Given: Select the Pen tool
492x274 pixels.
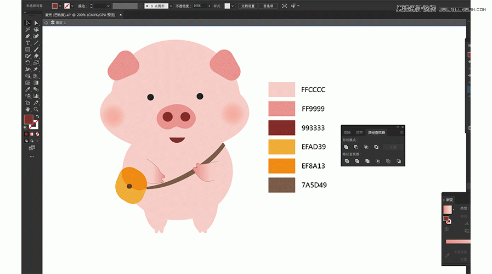Looking at the screenshot, I should pyautogui.click(x=27, y=36).
